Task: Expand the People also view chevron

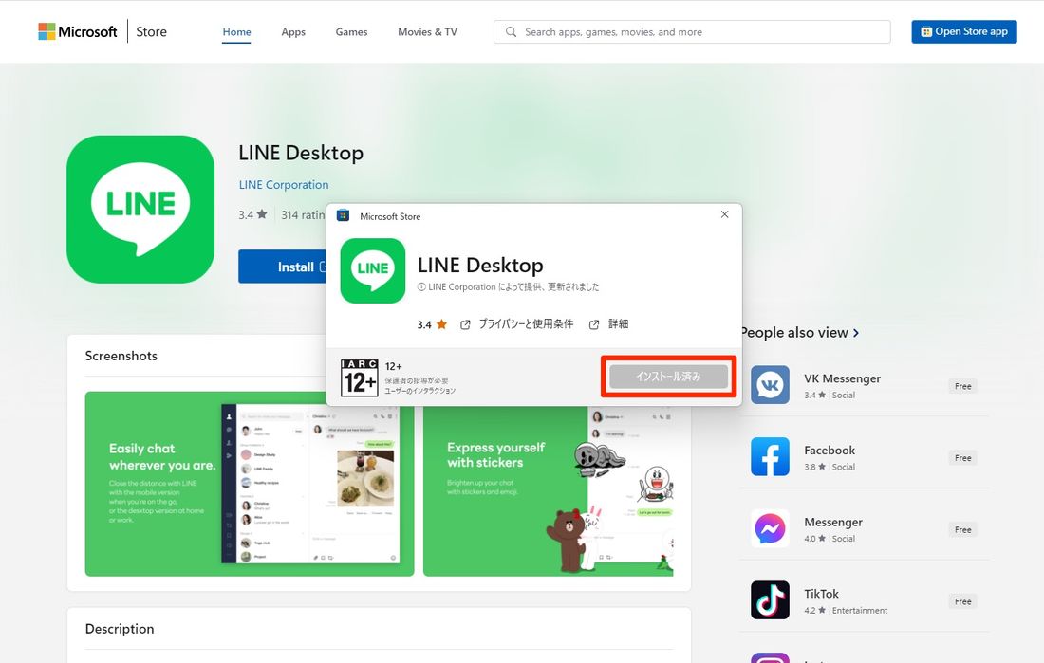Action: (x=855, y=333)
